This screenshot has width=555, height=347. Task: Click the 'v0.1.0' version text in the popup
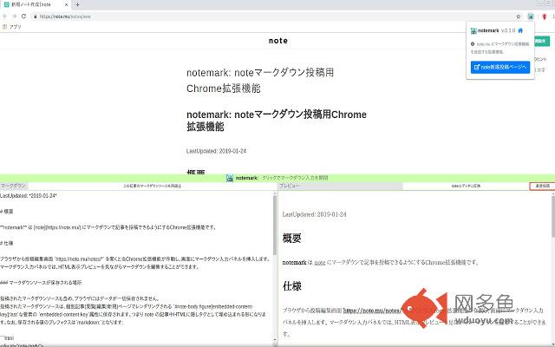point(508,31)
